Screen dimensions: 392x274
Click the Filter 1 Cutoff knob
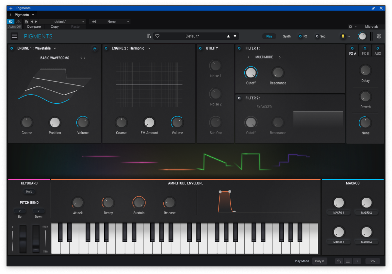(x=251, y=72)
